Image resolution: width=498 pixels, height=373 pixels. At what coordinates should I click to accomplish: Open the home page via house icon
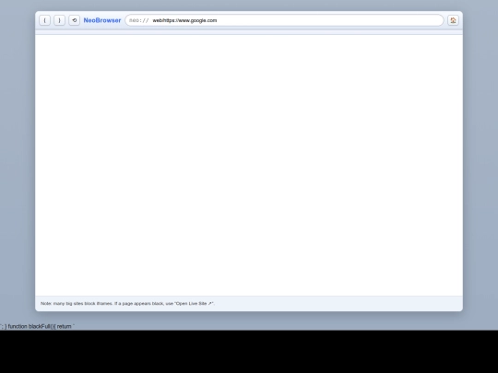point(453,20)
